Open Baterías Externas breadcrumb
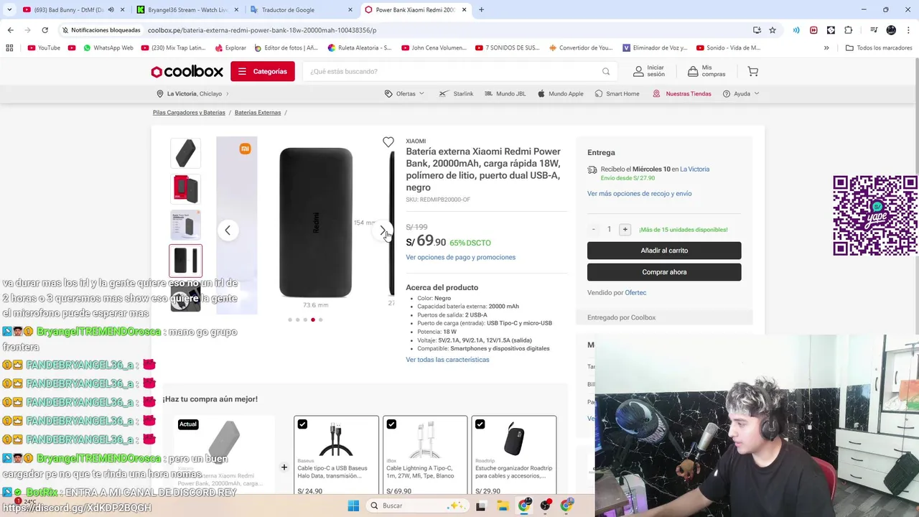 257,113
